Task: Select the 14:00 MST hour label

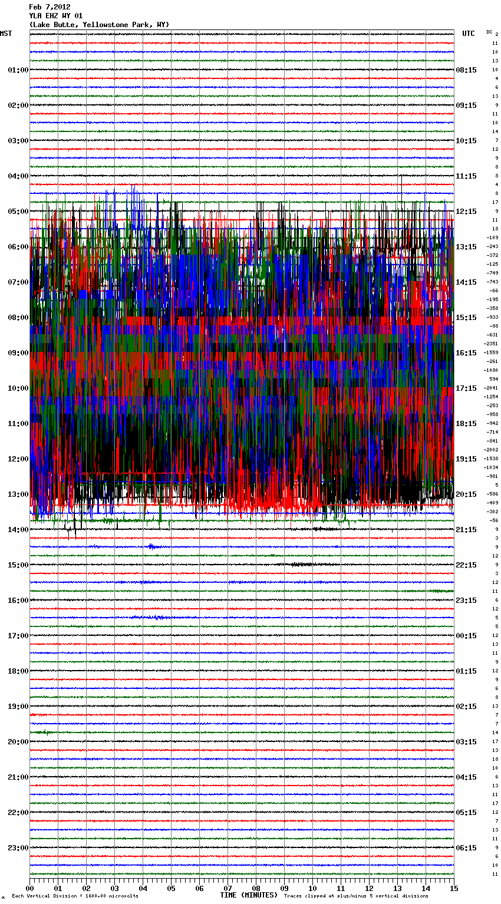Action: coord(18,530)
